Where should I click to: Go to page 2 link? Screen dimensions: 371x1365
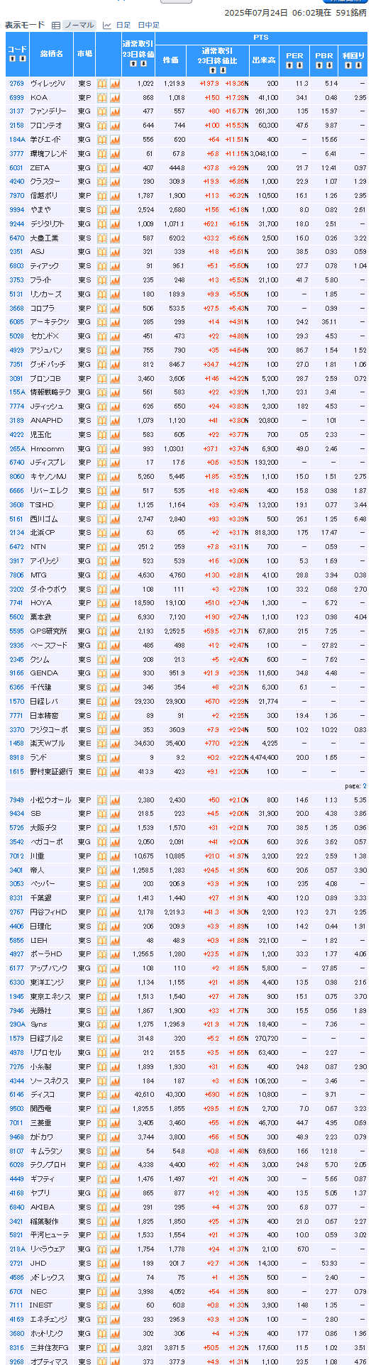pyautogui.click(x=365, y=786)
